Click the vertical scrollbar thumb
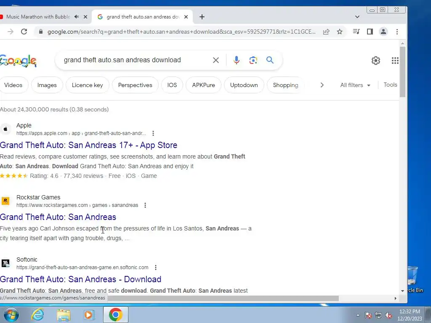431x323 pixels. [x=402, y=72]
